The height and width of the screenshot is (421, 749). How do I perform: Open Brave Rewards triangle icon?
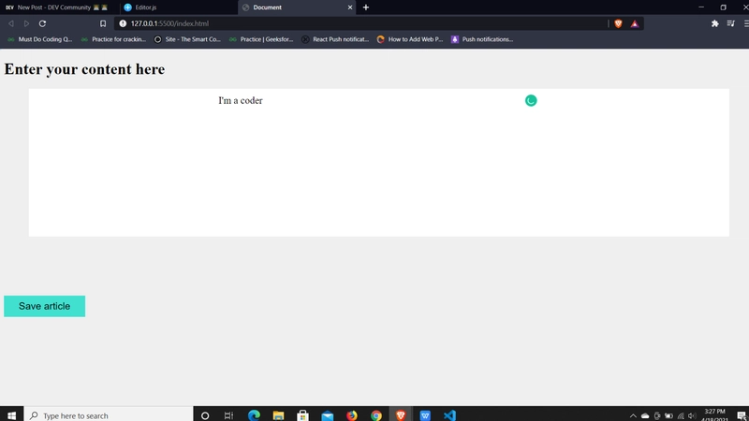click(x=635, y=23)
